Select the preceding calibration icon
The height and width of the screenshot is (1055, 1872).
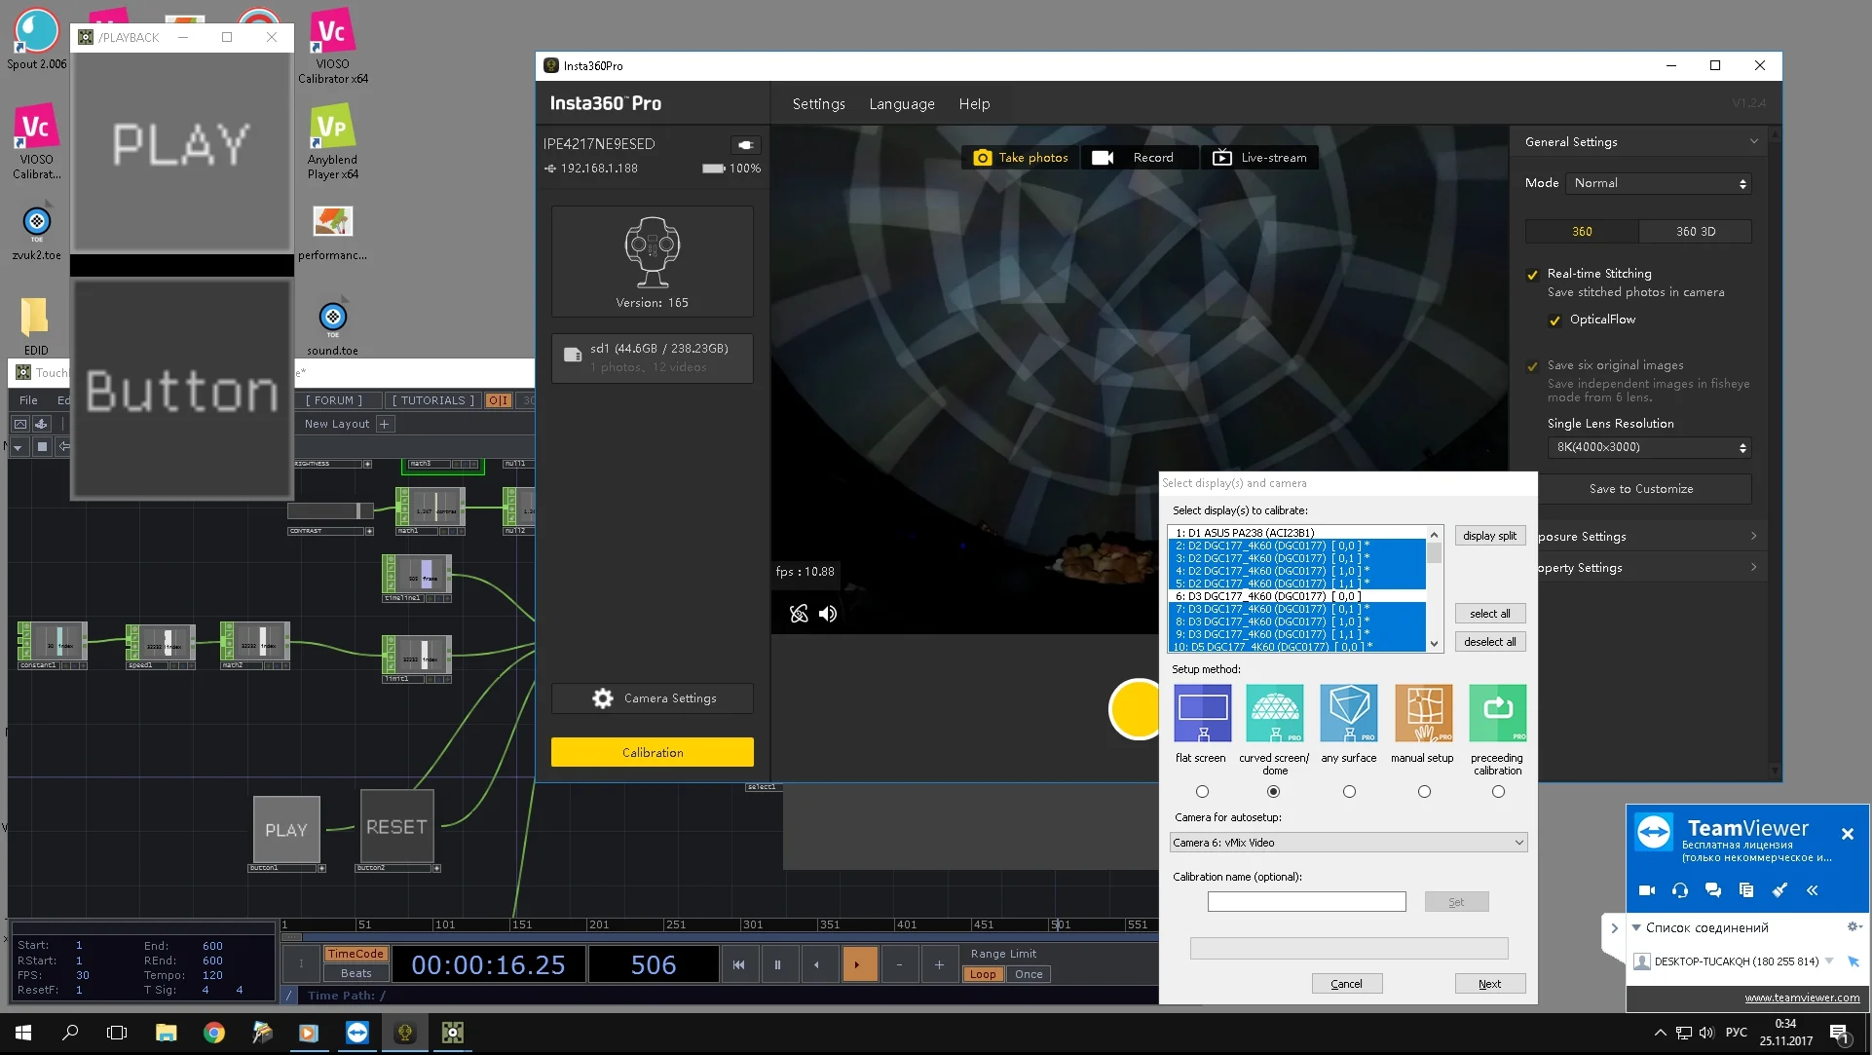click(x=1497, y=713)
